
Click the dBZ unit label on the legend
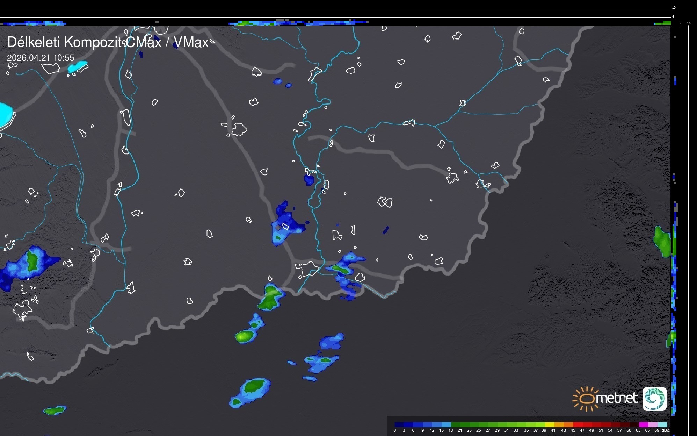[665, 430]
